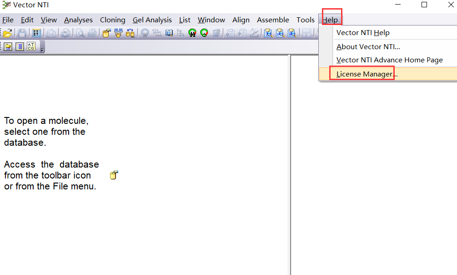
Task: Click the Help menu
Action: (x=330, y=20)
